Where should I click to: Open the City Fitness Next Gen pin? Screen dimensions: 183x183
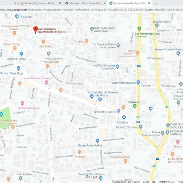(139, 29)
